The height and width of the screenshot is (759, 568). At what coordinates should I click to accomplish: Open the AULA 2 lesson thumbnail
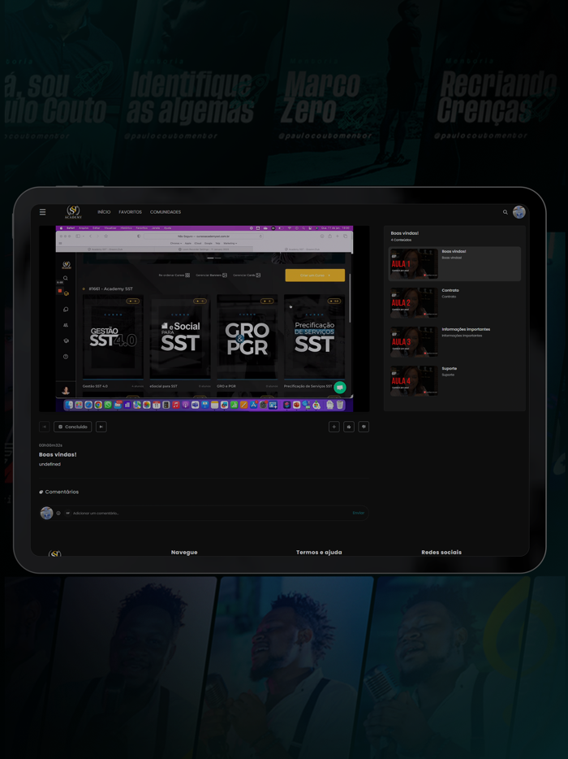(415, 302)
